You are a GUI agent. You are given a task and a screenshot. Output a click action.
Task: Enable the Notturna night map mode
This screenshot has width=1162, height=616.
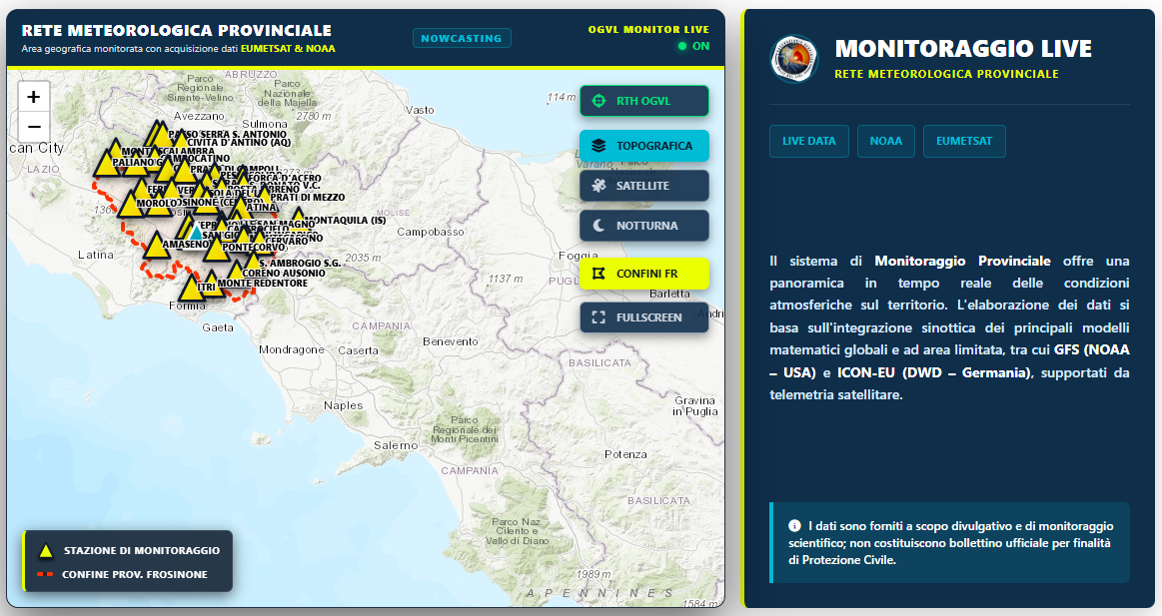644,226
